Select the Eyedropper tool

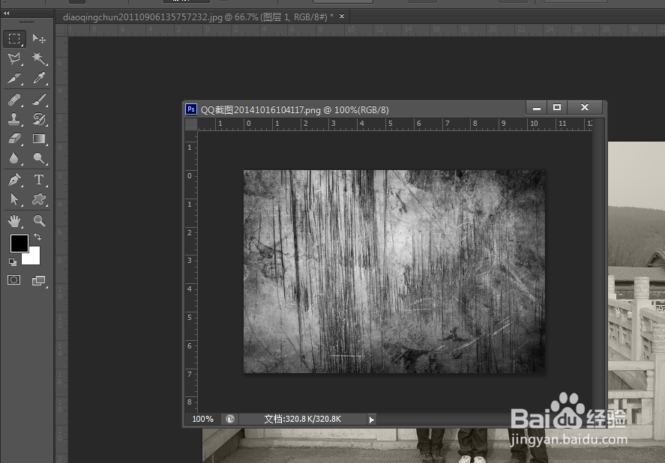[39, 78]
